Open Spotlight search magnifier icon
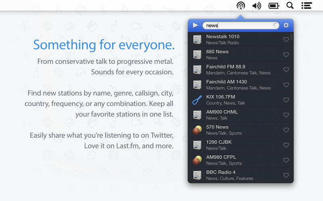Image resolution: width=323 pixels, height=201 pixels. click(x=290, y=6)
